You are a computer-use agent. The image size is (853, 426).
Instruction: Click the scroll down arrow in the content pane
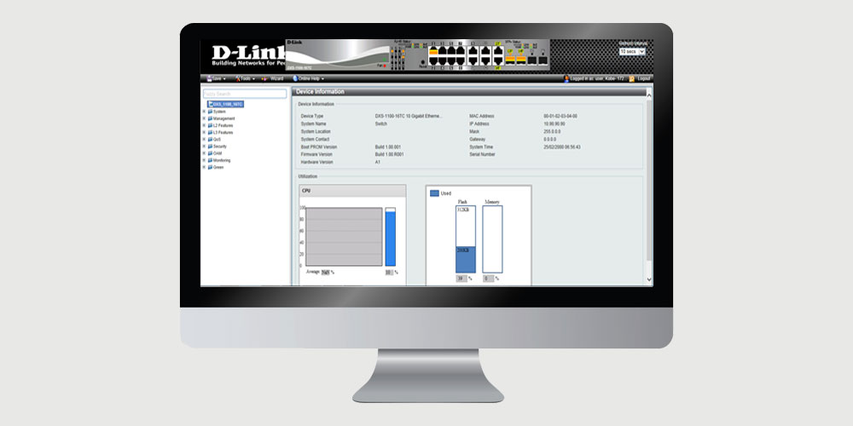coord(648,279)
